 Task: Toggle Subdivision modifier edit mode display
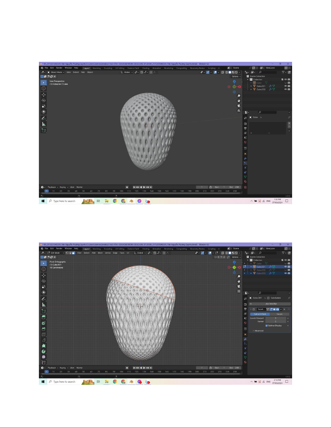pos(271,309)
